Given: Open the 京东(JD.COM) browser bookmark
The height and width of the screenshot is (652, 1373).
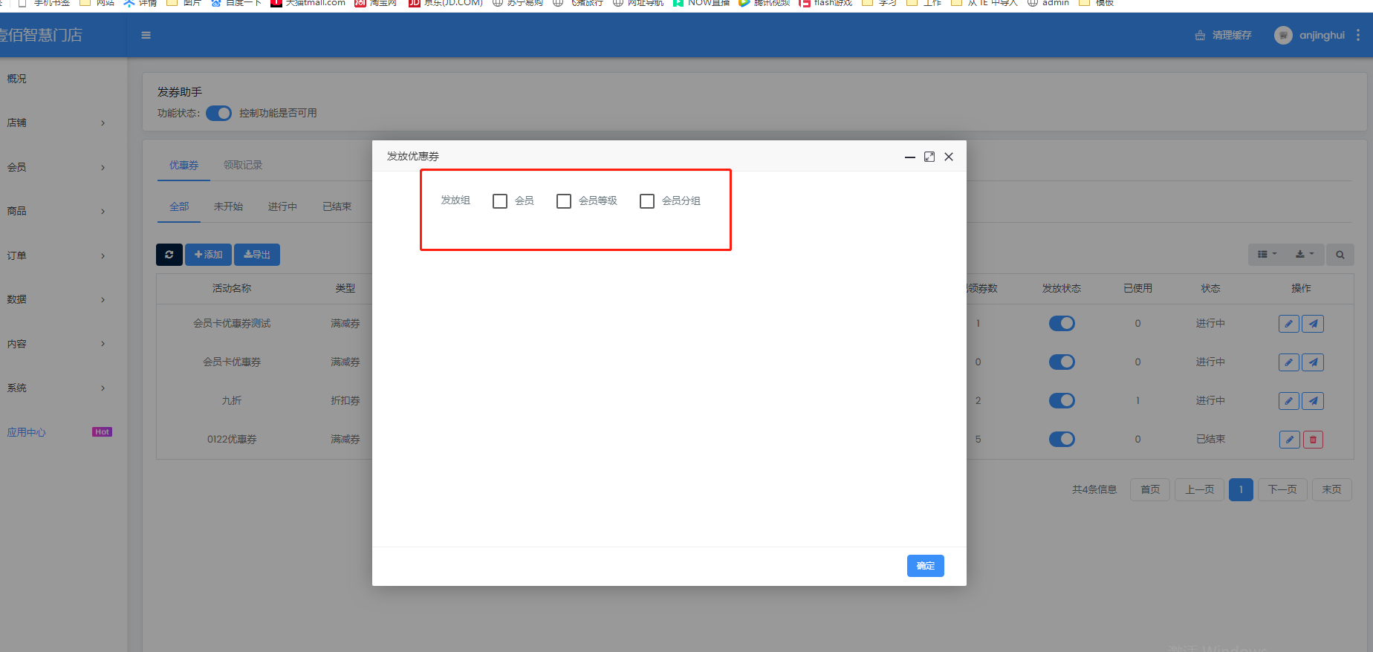Looking at the screenshot, I should click(446, 3).
